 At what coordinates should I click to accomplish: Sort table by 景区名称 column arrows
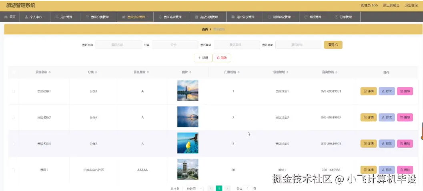(50, 72)
